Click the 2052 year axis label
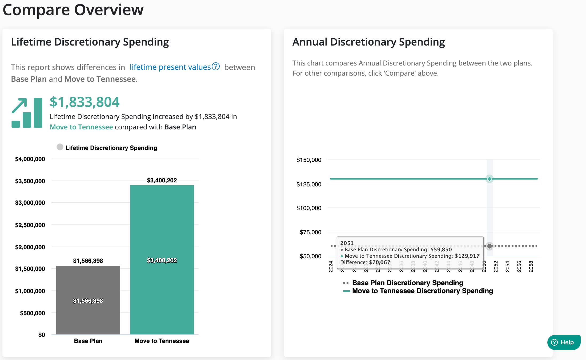This screenshot has height=360, width=586. [x=496, y=267]
